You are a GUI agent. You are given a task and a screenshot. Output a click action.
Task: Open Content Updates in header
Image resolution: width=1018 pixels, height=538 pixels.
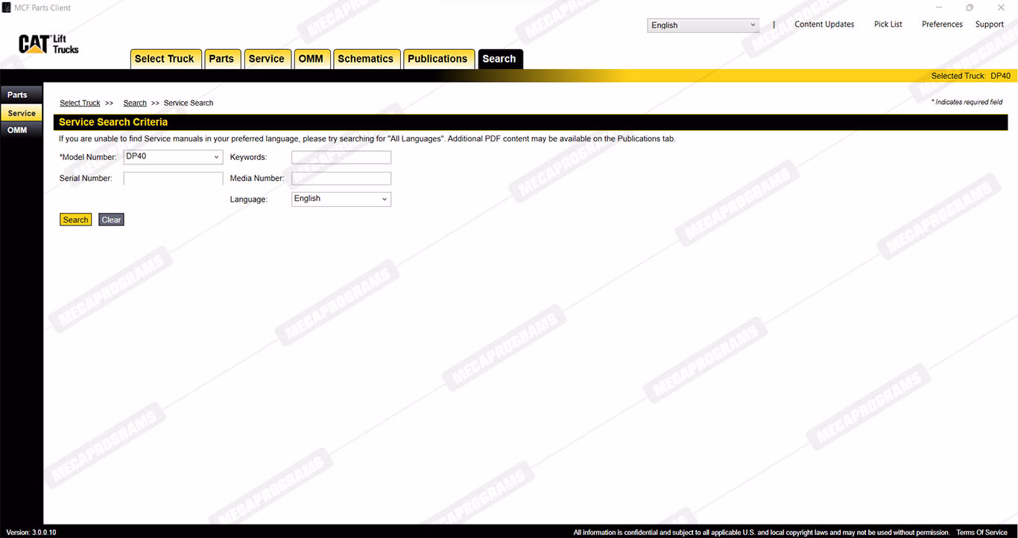pyautogui.click(x=824, y=25)
